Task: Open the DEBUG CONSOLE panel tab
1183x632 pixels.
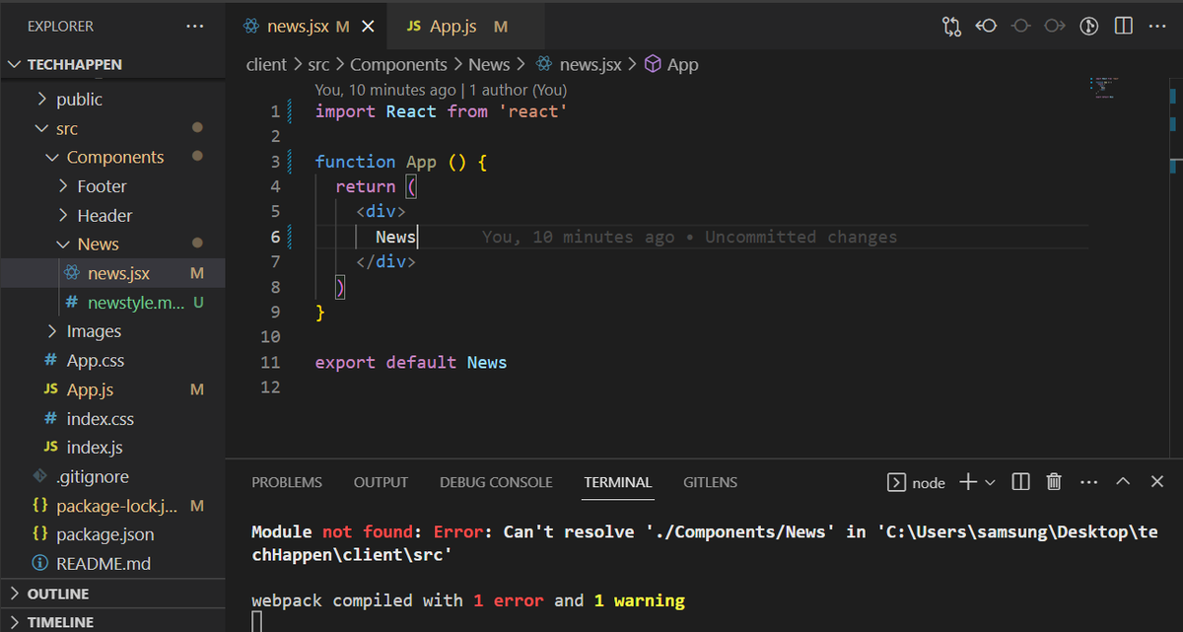Action: click(x=496, y=482)
